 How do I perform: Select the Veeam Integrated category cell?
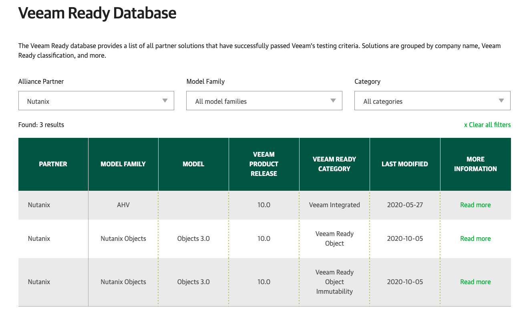click(x=334, y=205)
